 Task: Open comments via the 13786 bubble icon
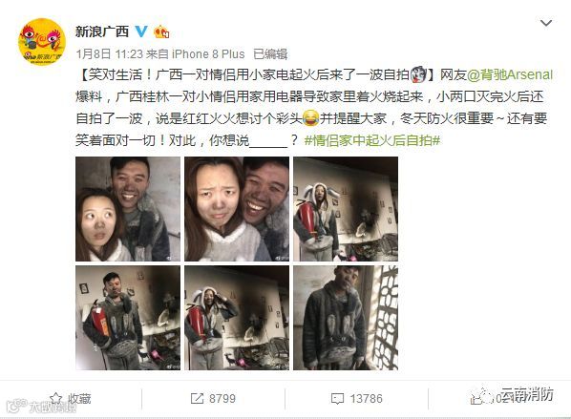[337, 399]
